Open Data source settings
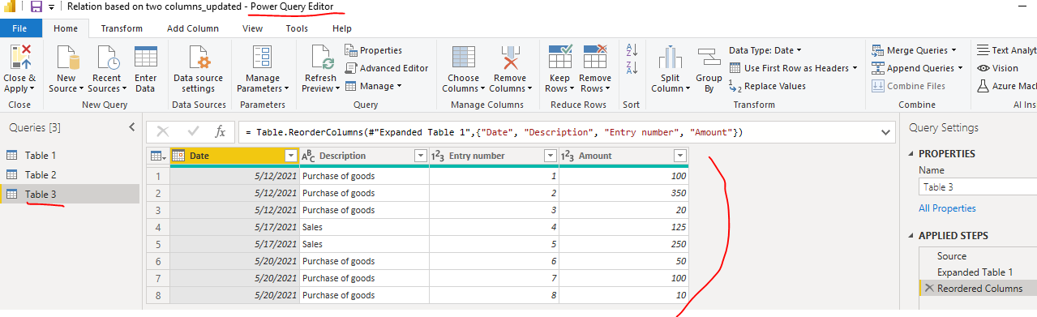1037x317 pixels. [199, 58]
